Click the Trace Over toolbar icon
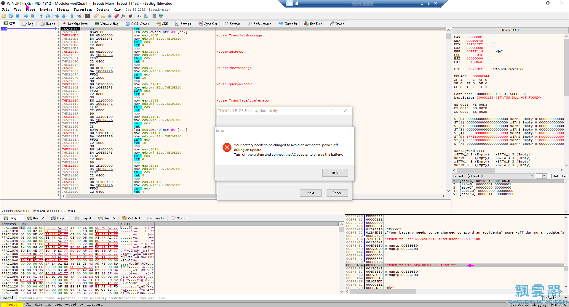 click(63, 16)
